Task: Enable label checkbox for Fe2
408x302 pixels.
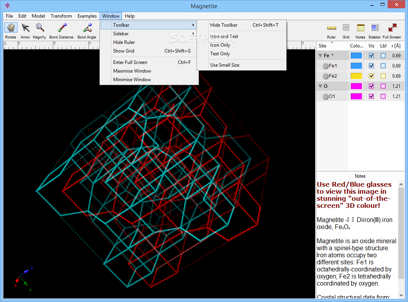Action: click(x=383, y=76)
